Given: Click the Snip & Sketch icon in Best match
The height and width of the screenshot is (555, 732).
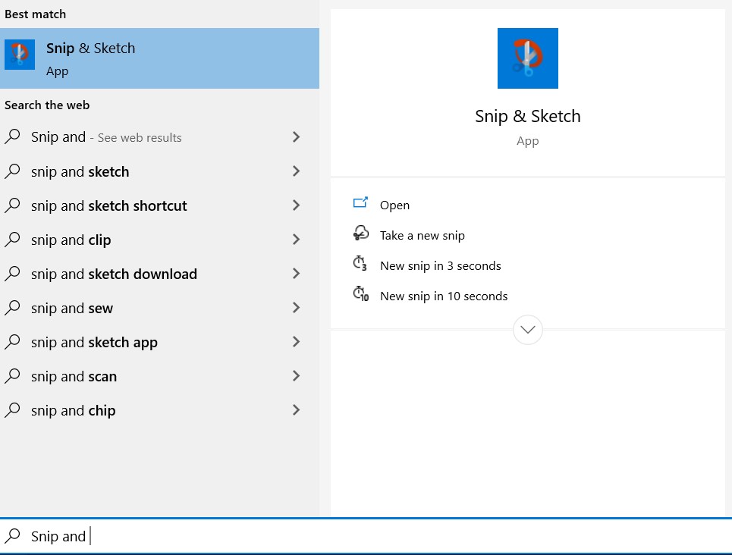Looking at the screenshot, I should (20, 55).
